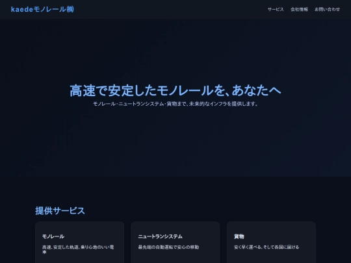Click the description 最先端の自動運転で安心の移動
The height and width of the screenshot is (263, 351).
(168, 247)
